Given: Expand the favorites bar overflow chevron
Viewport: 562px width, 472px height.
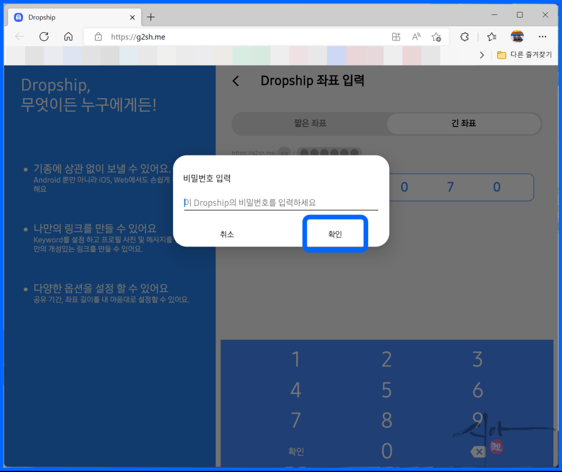Looking at the screenshot, I should (481, 55).
